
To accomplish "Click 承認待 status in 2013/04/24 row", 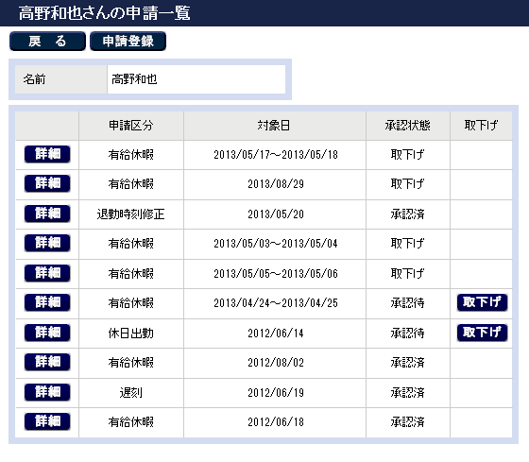I will click(407, 303).
